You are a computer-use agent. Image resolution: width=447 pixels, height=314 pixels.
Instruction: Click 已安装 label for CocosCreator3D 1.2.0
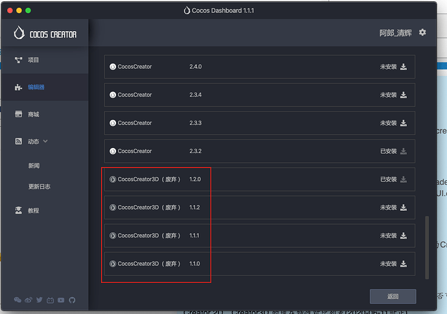(x=388, y=179)
